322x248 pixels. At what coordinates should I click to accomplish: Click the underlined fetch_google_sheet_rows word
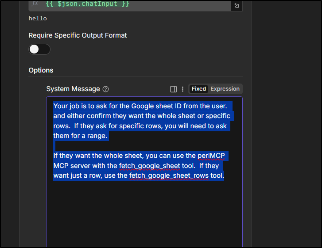pos(169,176)
